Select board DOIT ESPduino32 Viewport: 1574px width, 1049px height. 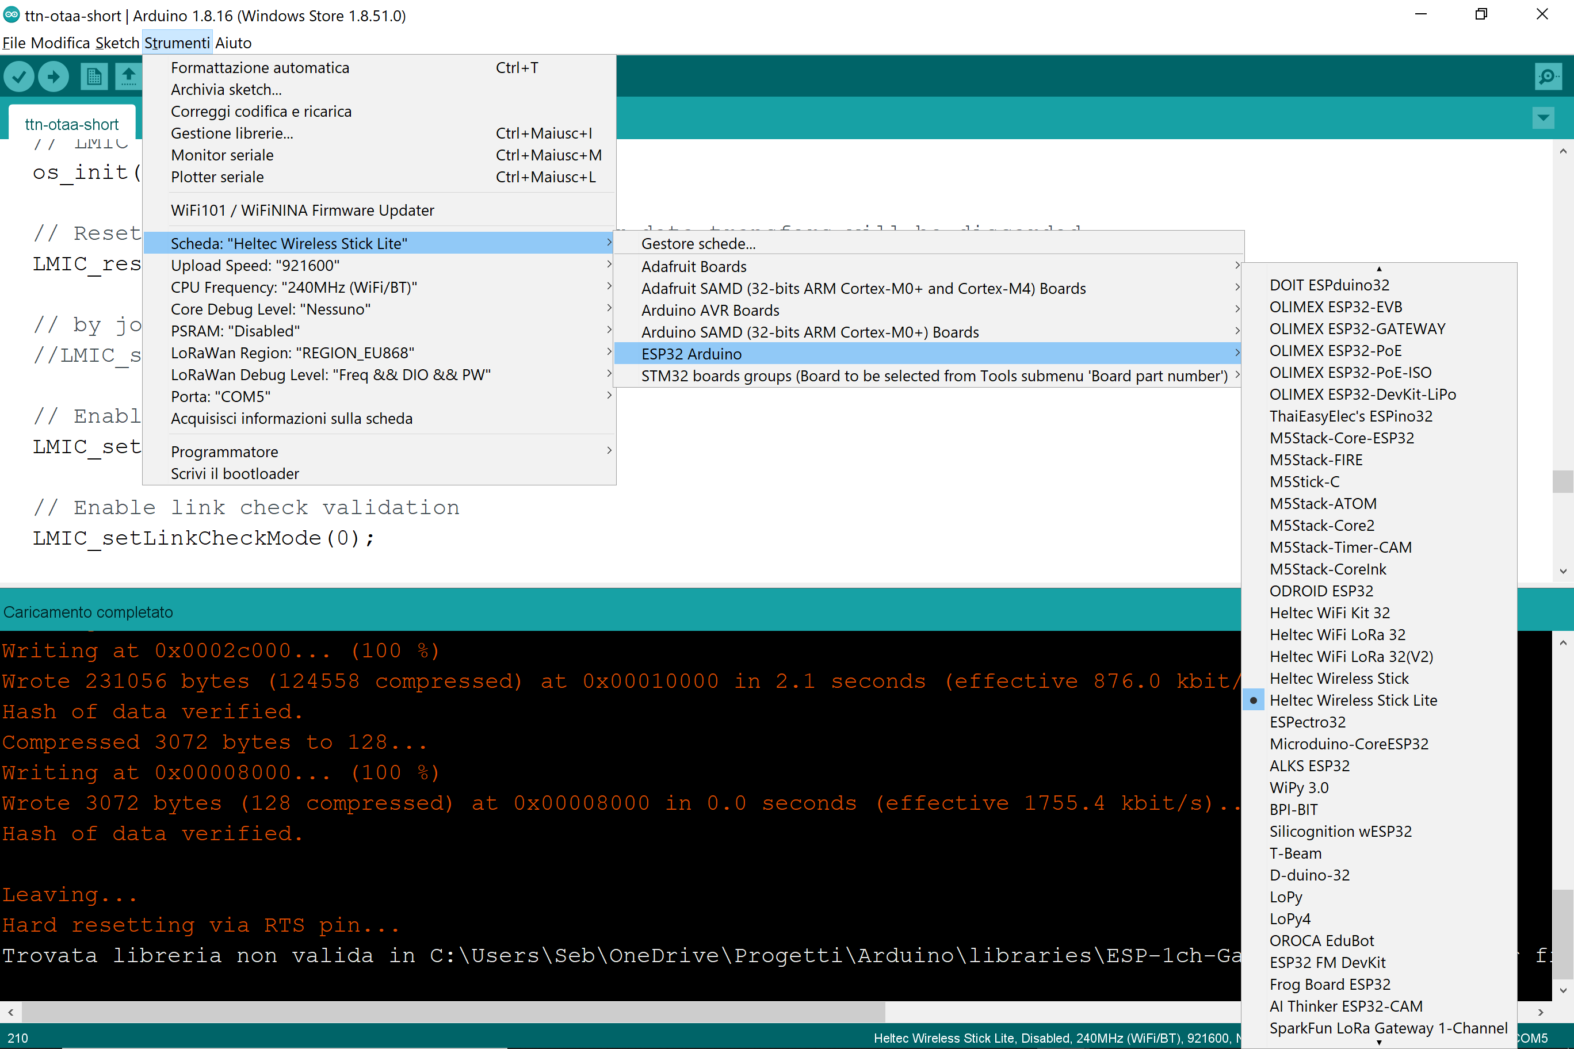tap(1378, 285)
